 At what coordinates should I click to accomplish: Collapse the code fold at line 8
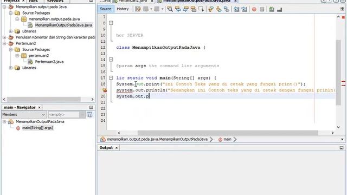[111, 23]
